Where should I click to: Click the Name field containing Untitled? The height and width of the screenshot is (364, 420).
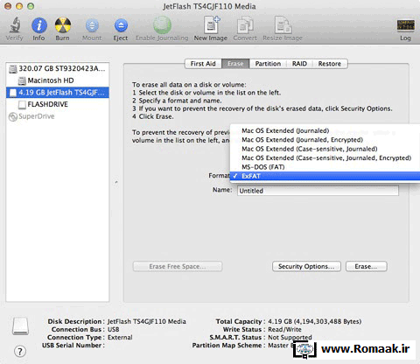tap(318, 191)
